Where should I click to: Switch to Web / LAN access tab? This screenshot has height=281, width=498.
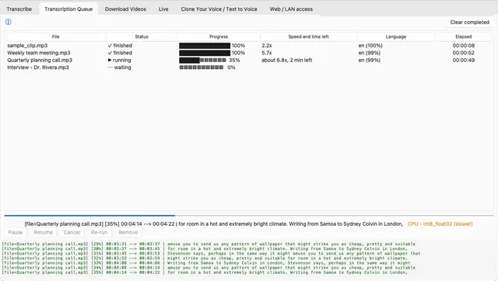tap(291, 9)
